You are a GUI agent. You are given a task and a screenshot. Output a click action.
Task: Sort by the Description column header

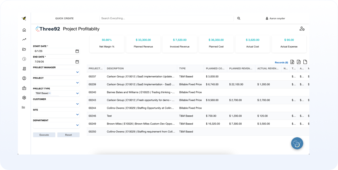pyautogui.click(x=115, y=69)
